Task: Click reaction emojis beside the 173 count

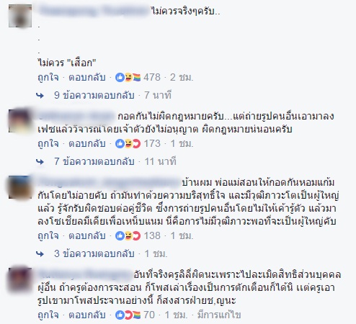Action: [128, 144]
